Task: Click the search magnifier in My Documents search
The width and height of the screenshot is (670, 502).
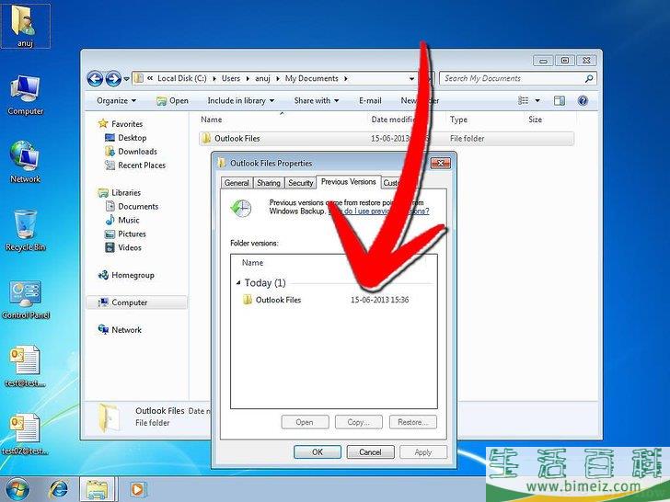Action: [589, 78]
